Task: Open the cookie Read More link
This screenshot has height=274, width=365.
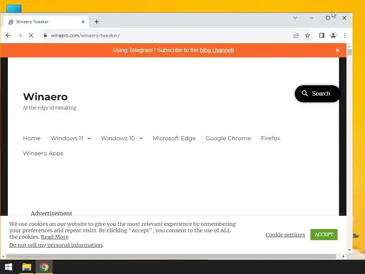Action: click(55, 237)
